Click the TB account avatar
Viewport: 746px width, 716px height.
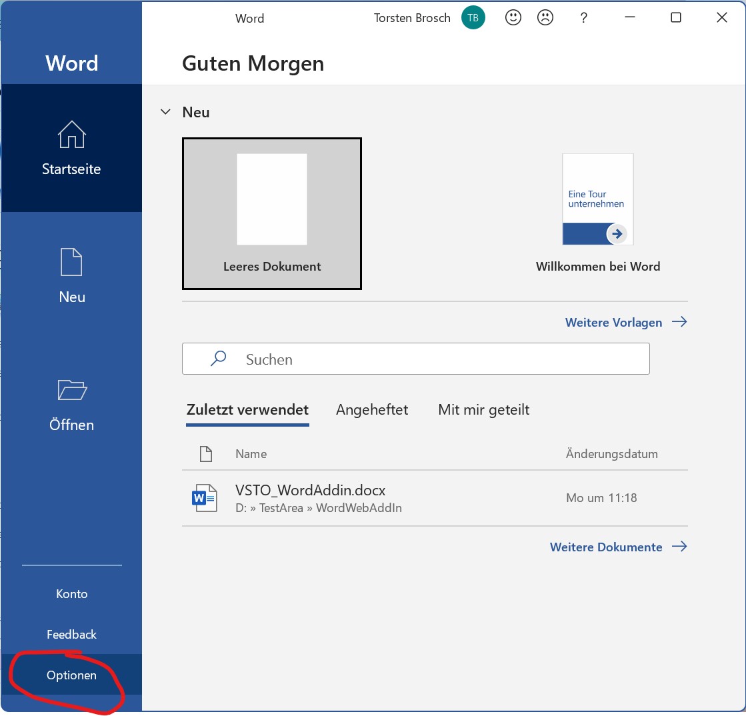coord(473,18)
